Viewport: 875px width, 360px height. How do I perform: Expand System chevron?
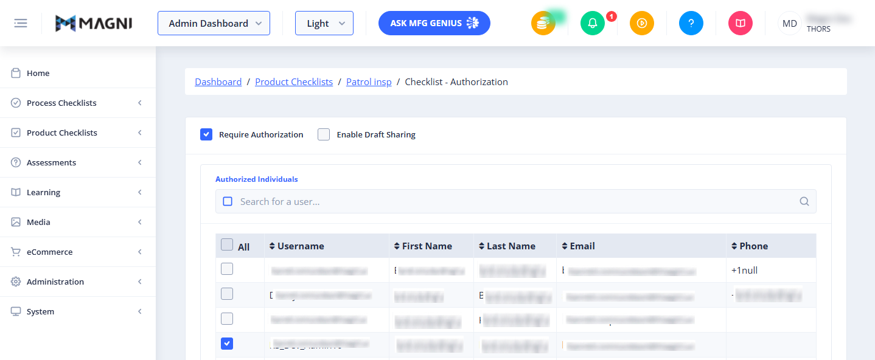point(140,311)
